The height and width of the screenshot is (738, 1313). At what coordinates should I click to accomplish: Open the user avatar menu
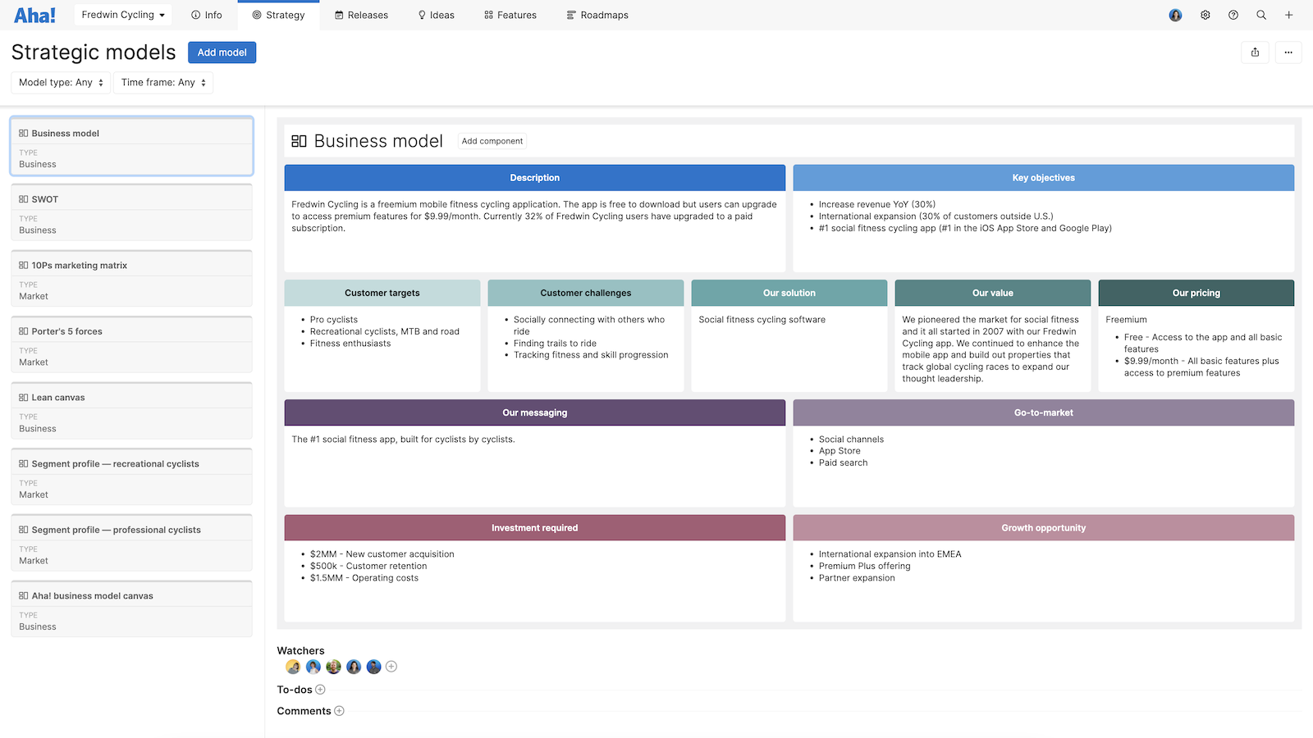coord(1175,15)
